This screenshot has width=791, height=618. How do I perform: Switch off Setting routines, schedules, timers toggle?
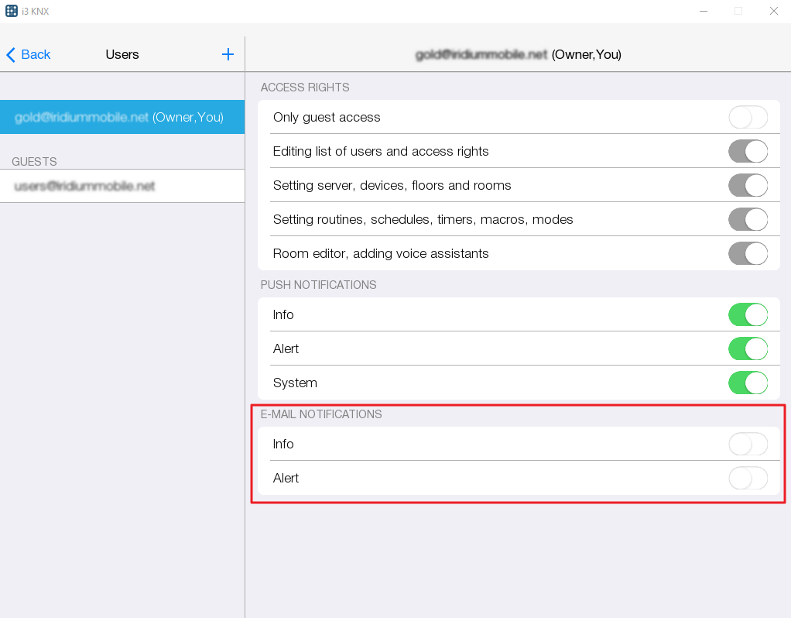coord(748,220)
